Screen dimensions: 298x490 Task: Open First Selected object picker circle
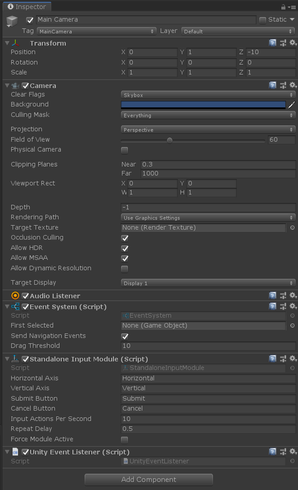pos(293,326)
